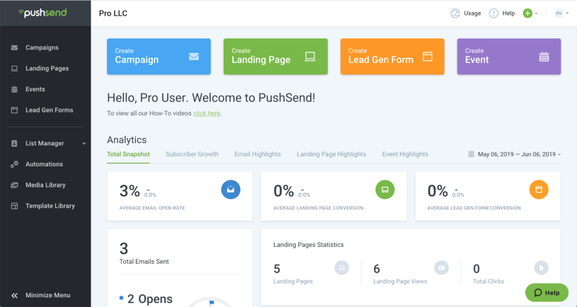Click orange form icon in lead gen conversion card
The image size is (577, 307).
pos(539,189)
